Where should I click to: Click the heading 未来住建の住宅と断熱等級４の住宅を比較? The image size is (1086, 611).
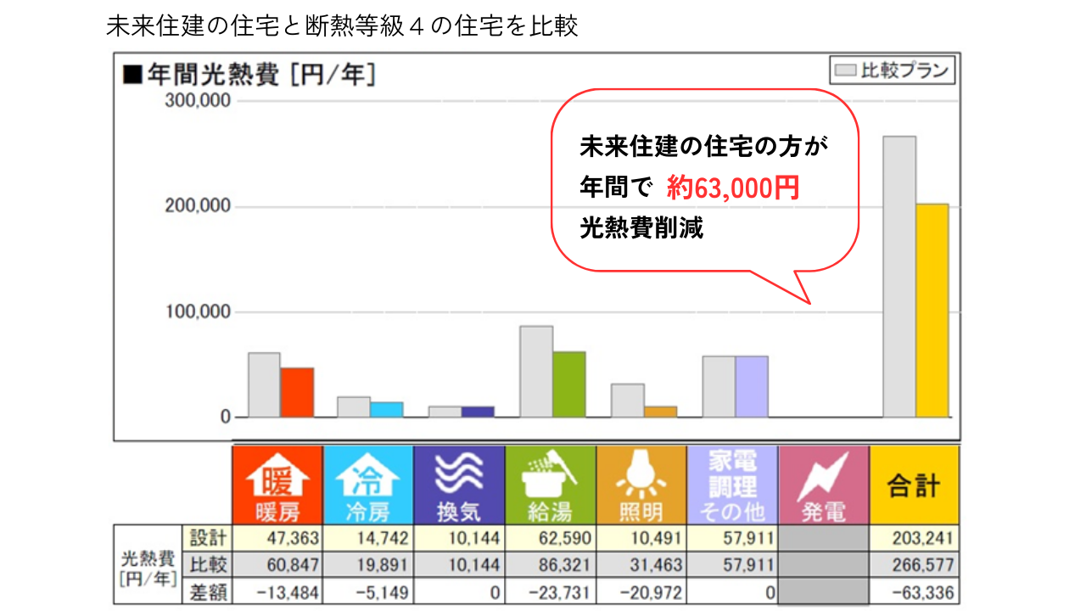(343, 26)
